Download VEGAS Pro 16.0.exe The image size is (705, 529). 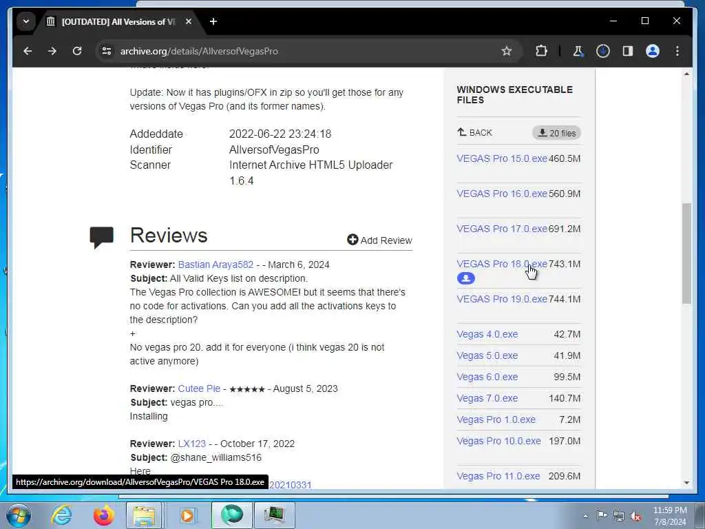coord(502,194)
